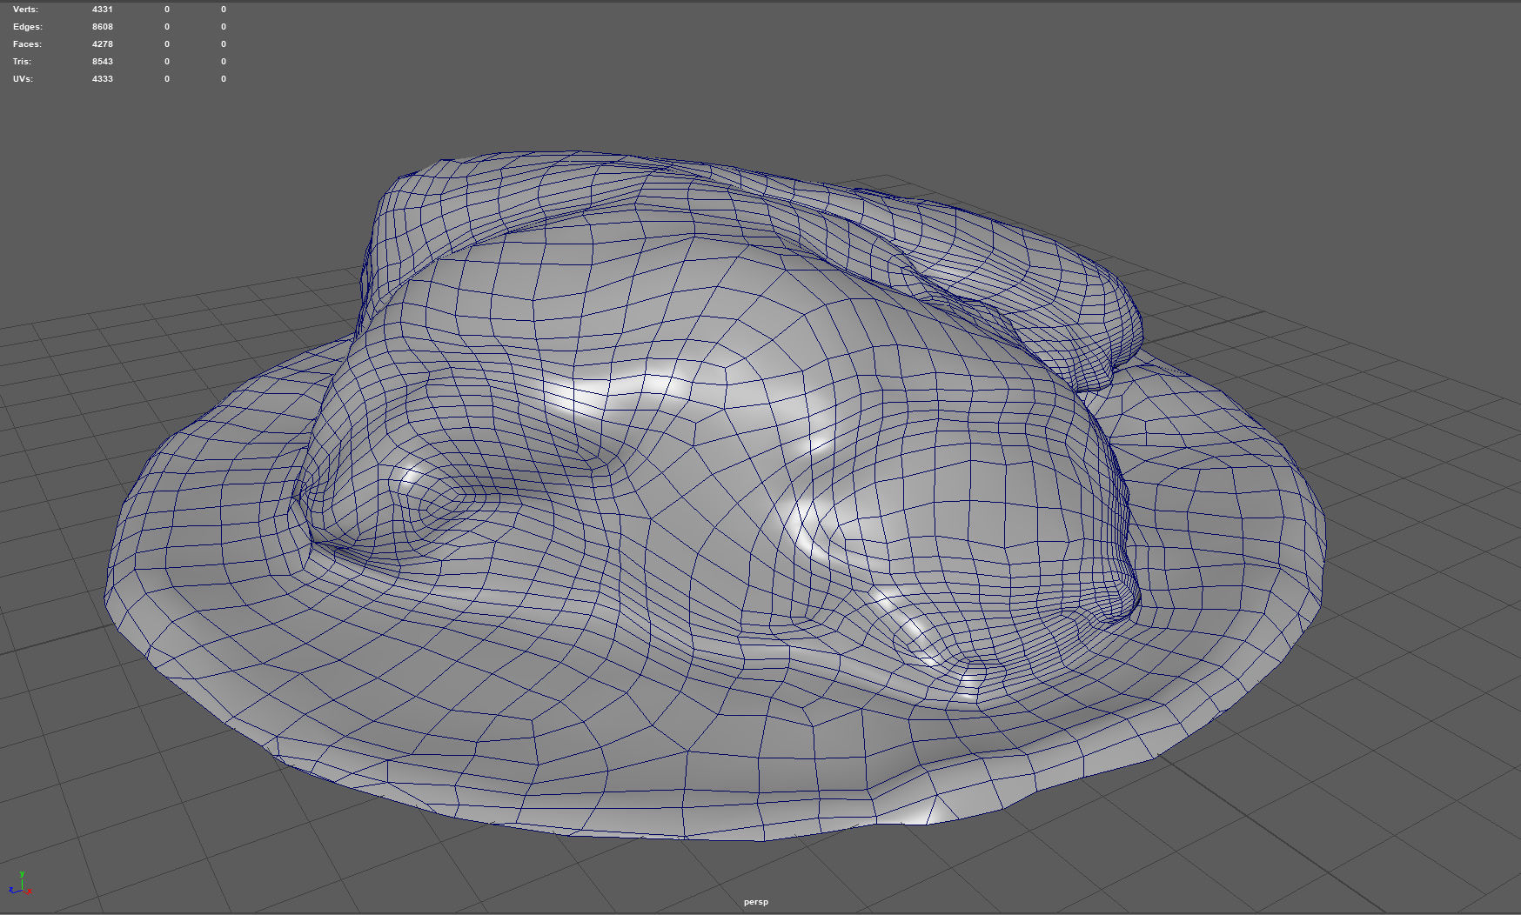Screen dimensions: 1521x915
Task: Click the 'persp' camera name label
Action: pos(756,902)
